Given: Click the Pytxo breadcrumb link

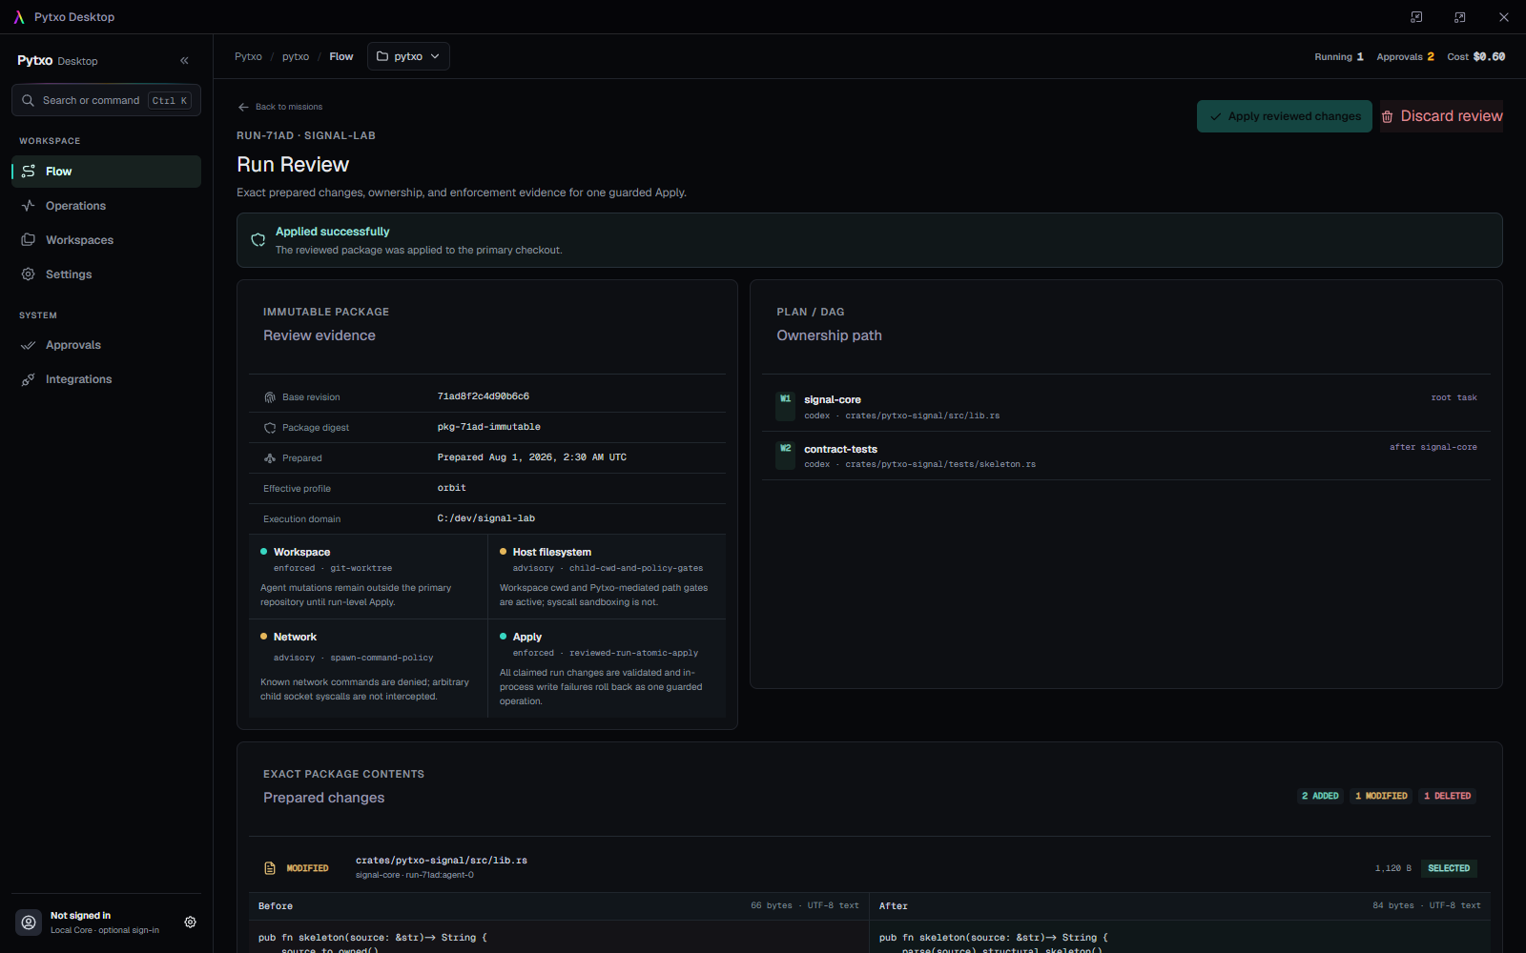Looking at the screenshot, I should (248, 56).
